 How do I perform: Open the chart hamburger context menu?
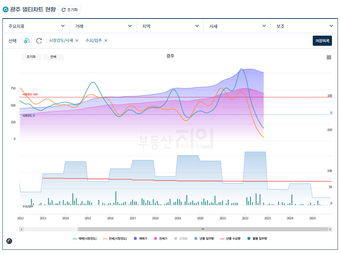[329, 57]
